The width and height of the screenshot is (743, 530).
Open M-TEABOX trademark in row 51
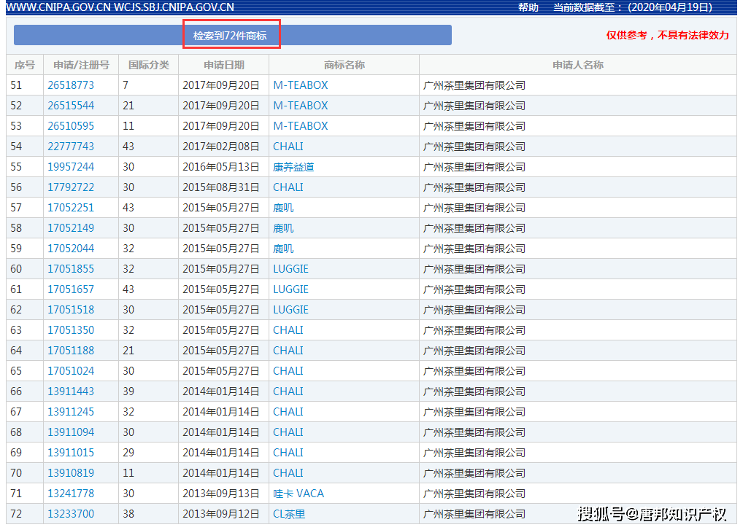coord(301,85)
